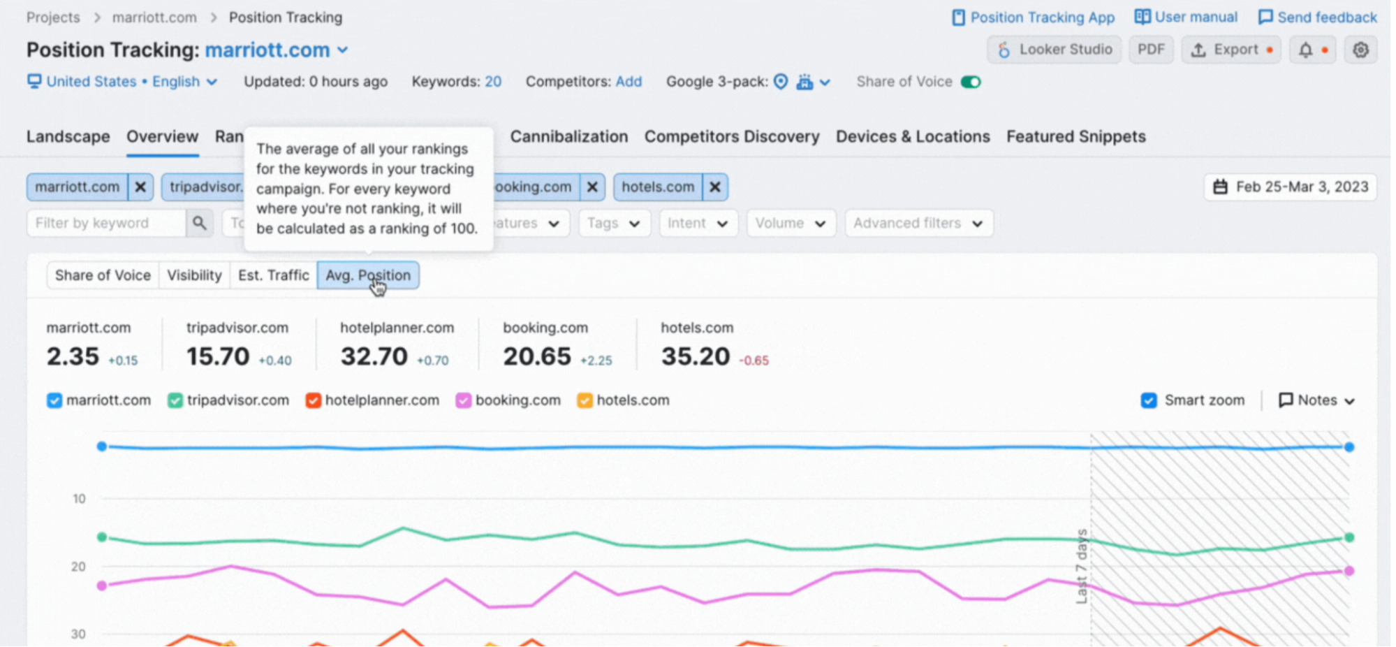This screenshot has height=647, width=1396.
Task: Uncheck marriott.com legend checkbox
Action: point(54,400)
